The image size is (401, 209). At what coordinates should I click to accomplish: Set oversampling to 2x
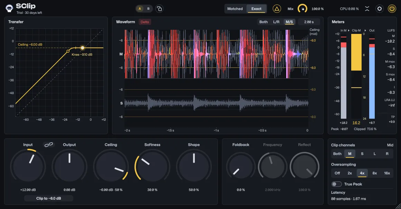pyautogui.click(x=350, y=173)
